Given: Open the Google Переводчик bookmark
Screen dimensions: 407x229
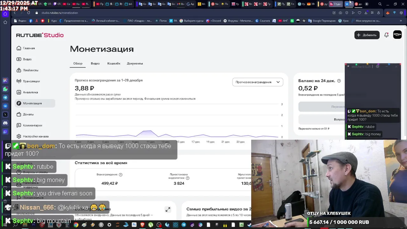Looking at the screenshot, I should (322, 21).
